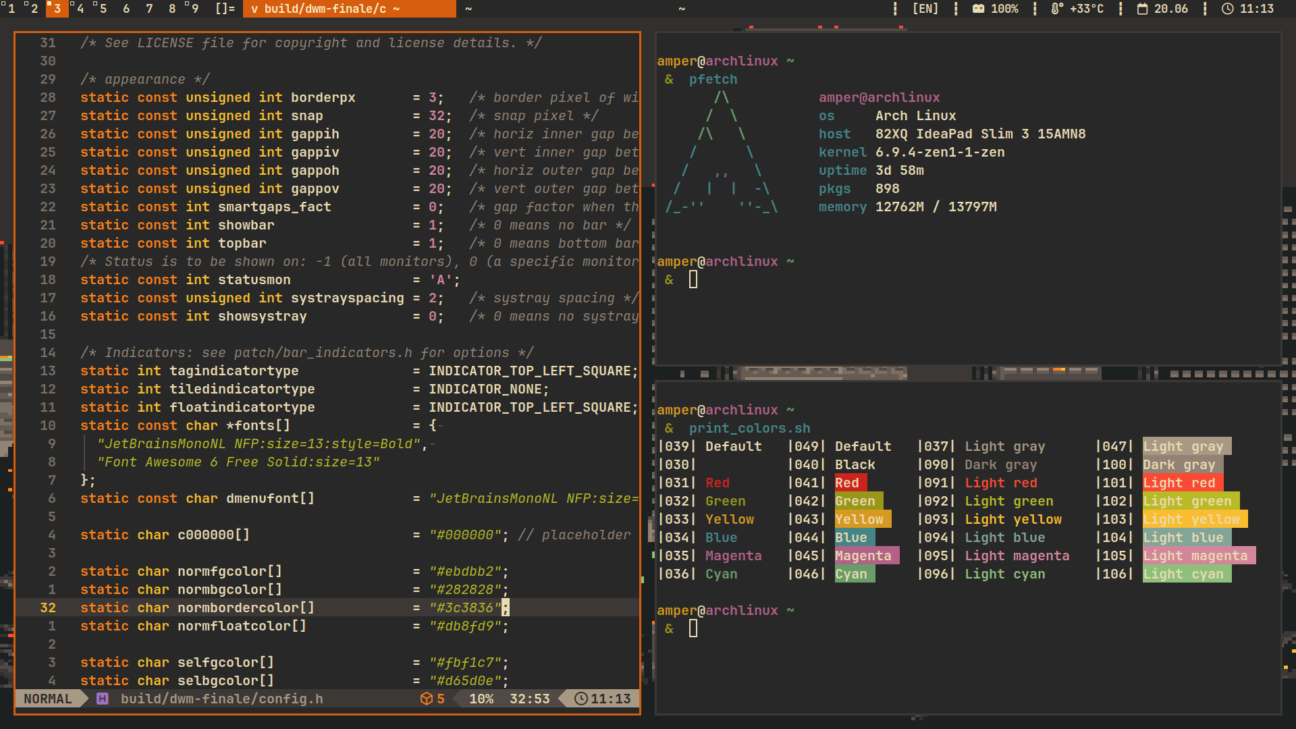Switch to workspace tag 5
This screenshot has width=1296, height=729.
[x=103, y=9]
